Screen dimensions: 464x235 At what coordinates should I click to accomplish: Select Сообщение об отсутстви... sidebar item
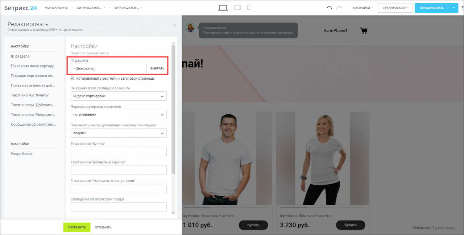tap(34, 124)
